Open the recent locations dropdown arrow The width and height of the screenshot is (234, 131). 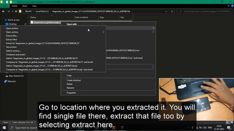tap(12, 11)
